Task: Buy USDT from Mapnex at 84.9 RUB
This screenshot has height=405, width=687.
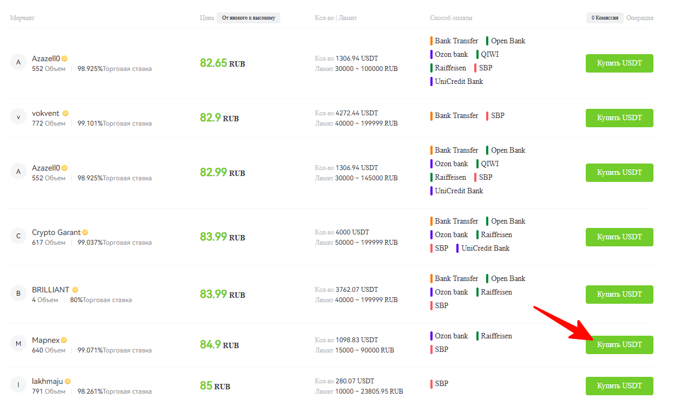Action: [619, 345]
